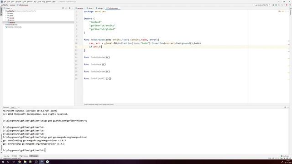Open the File menu
292x164 pixels.
point(5,2)
